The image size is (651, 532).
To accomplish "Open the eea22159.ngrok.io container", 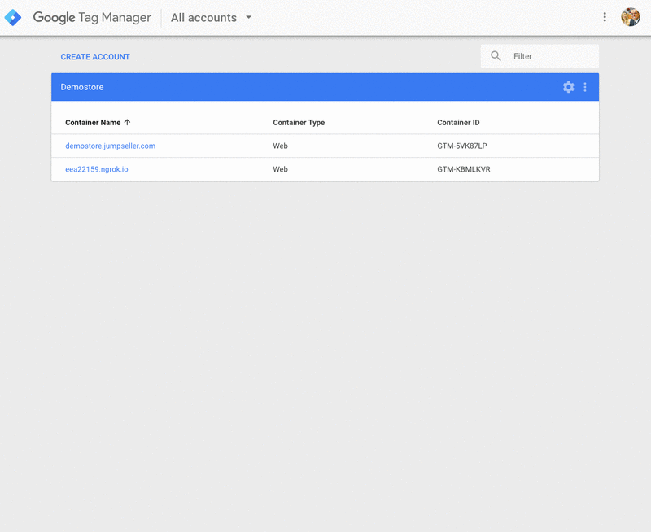I will click(96, 169).
